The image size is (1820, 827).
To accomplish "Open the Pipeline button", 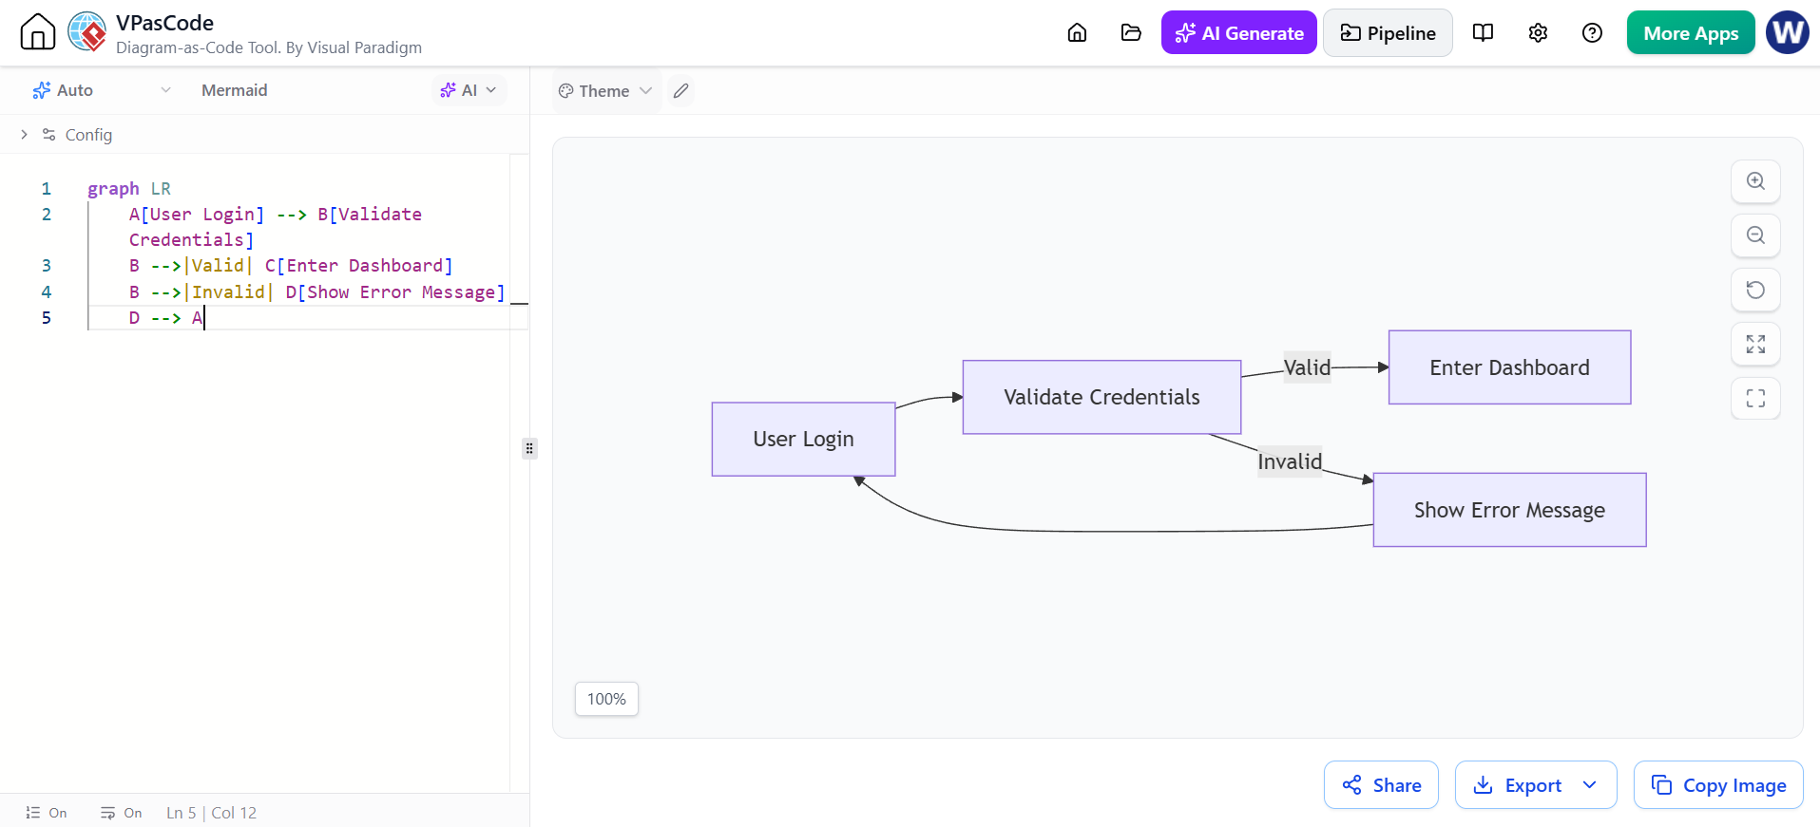I will (x=1388, y=33).
